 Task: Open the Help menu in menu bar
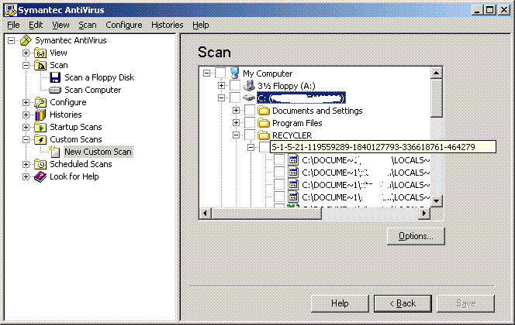201,25
